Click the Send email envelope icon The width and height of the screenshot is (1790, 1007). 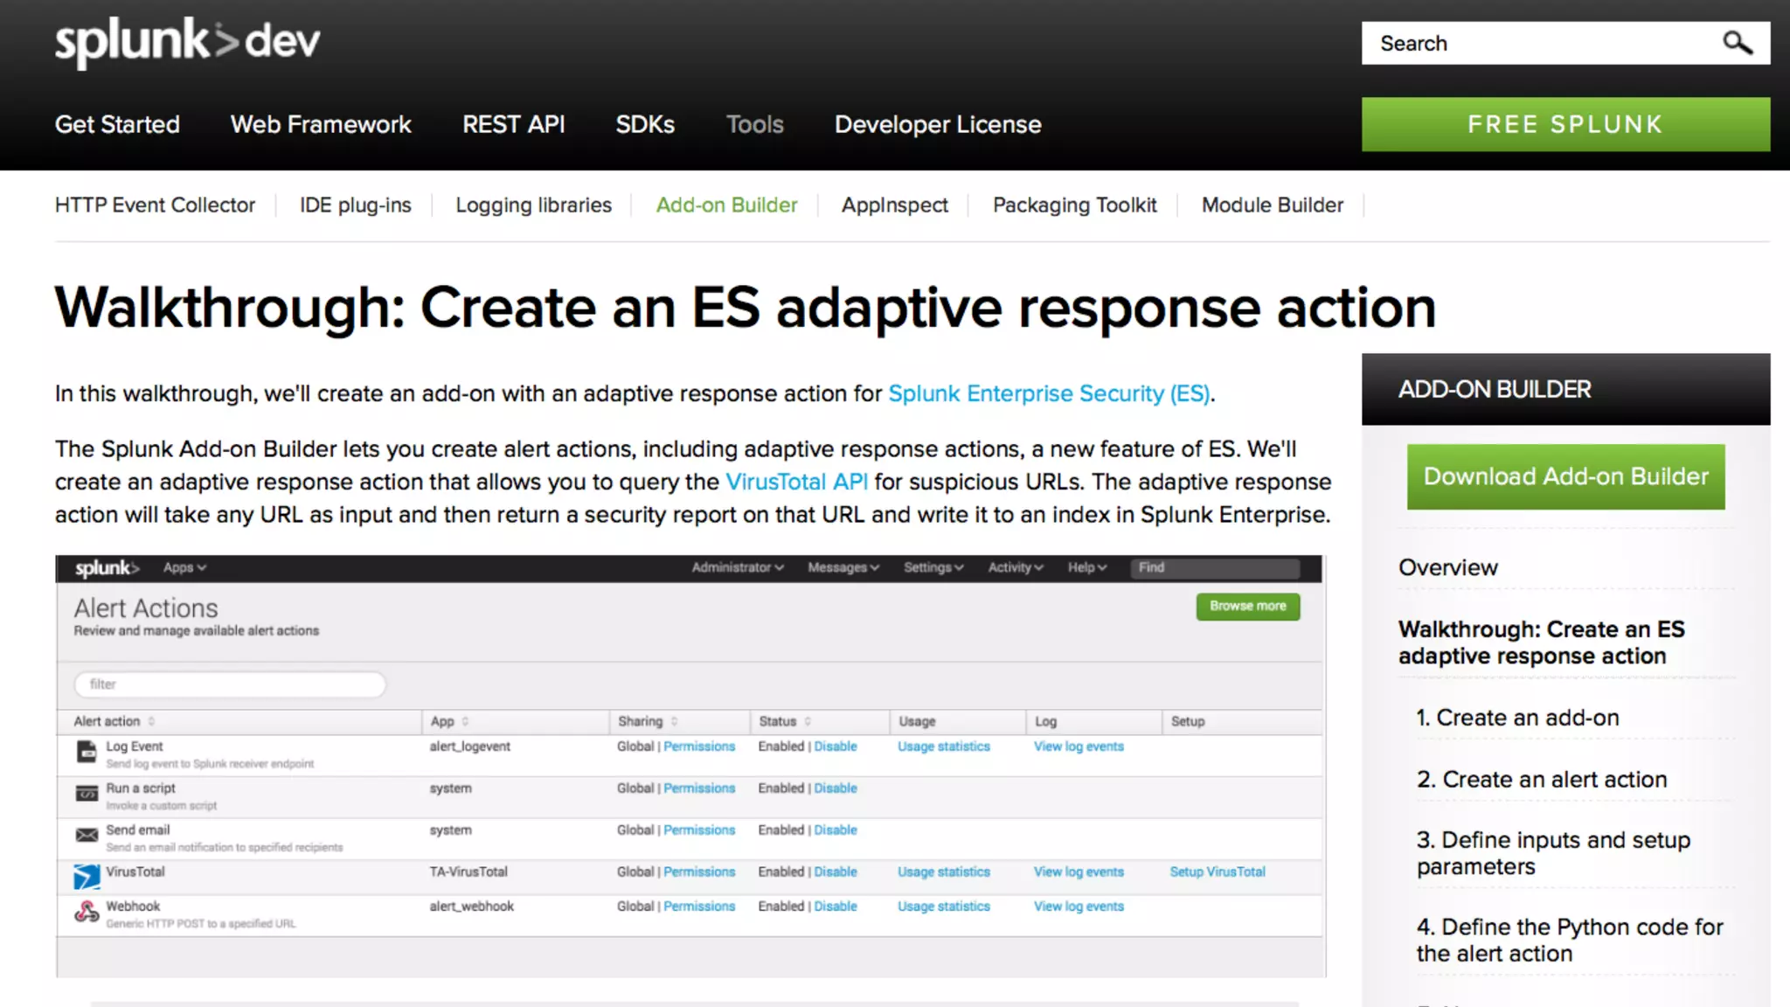click(87, 836)
